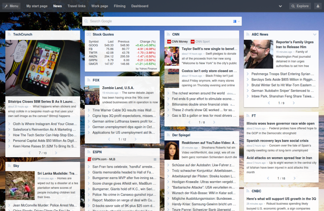Open the Dashboard tab
This screenshot has height=211, width=324.
(140, 6)
